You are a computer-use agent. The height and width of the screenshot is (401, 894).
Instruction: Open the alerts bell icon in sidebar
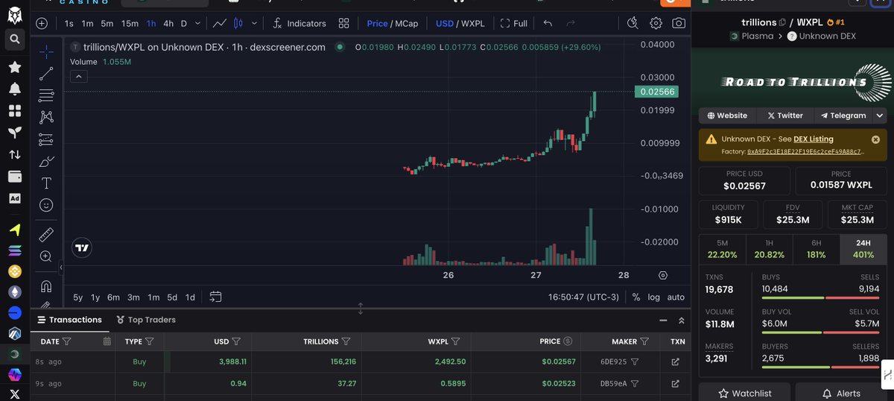(14, 89)
